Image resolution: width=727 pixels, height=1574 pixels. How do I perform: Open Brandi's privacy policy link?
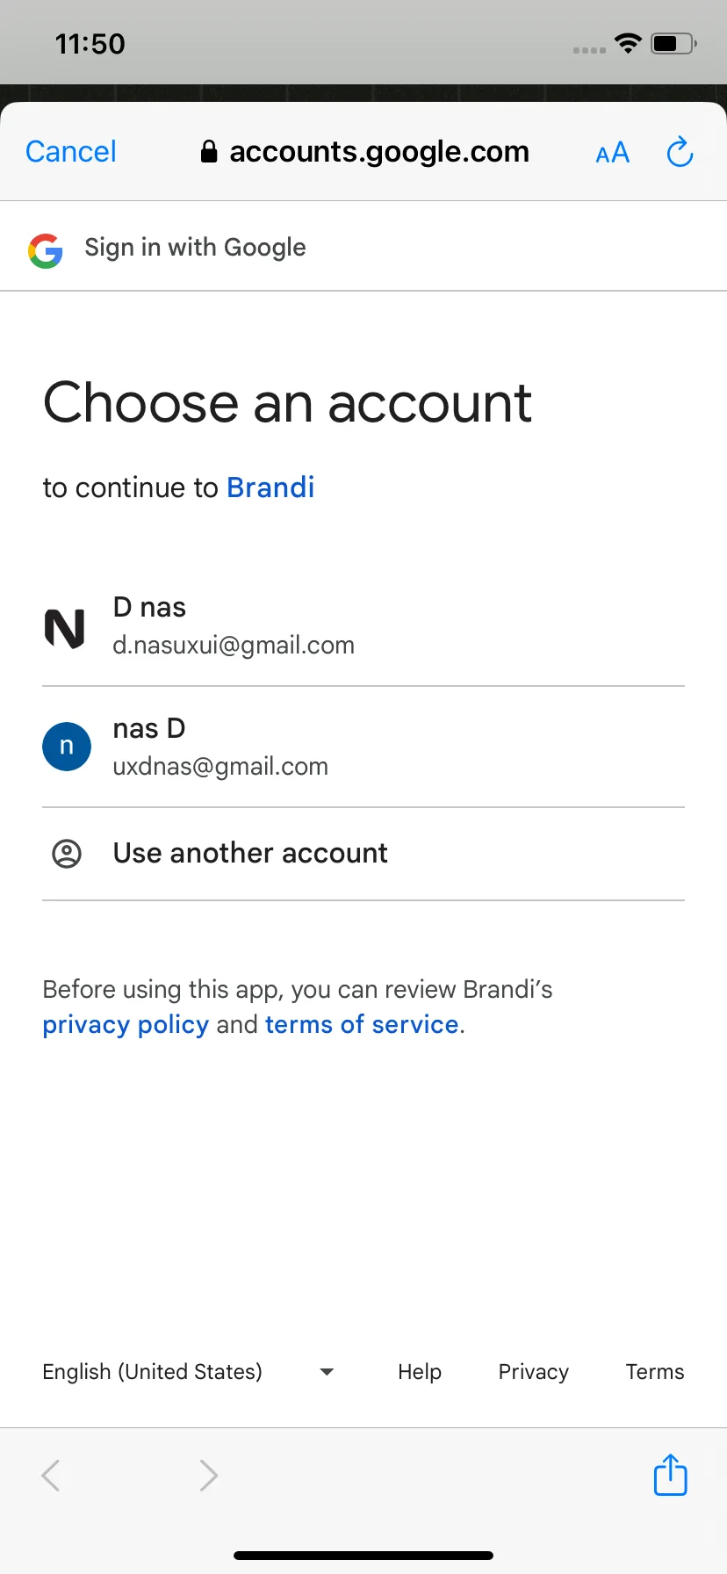pyautogui.click(x=126, y=1024)
